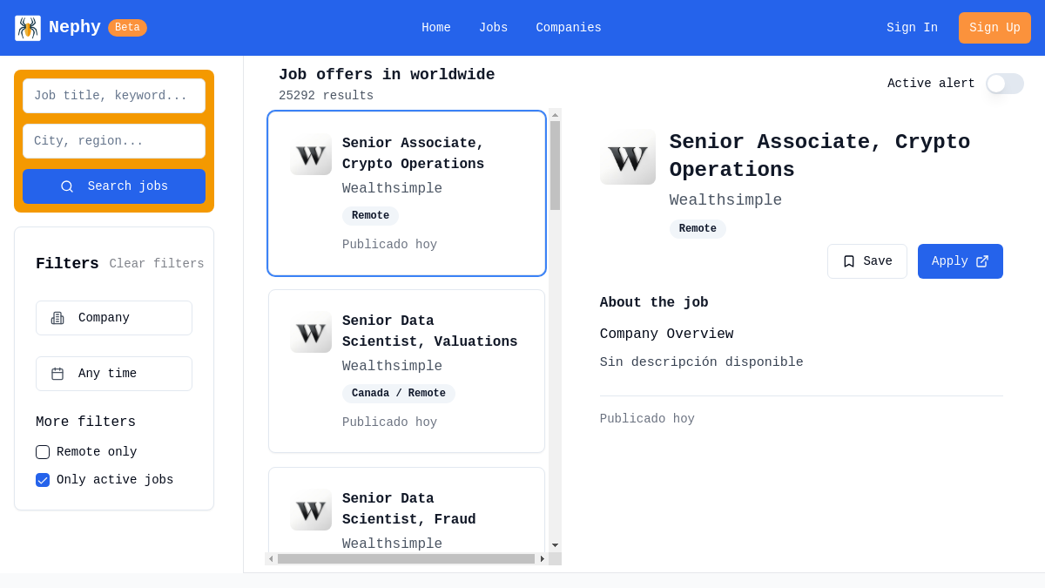Click the bookmark icon on Save
The width and height of the screenshot is (1045, 588).
[849, 261]
